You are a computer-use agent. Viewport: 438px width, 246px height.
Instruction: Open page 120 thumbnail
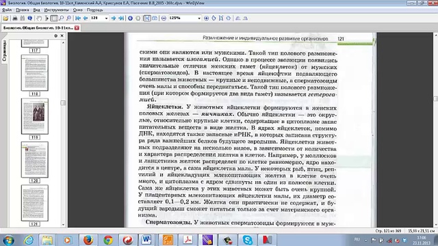tap(35, 159)
